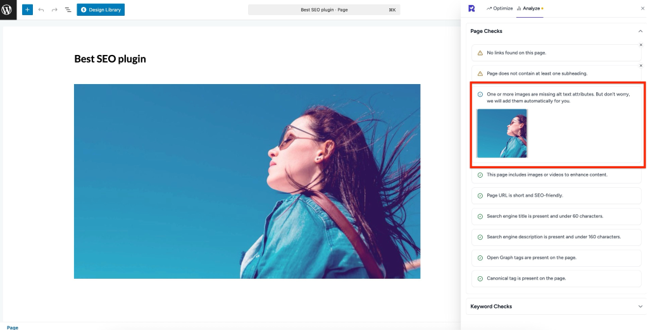The image size is (648, 330).
Task: Click the Page breadcrumb in the footer
Action: [x=13, y=327]
